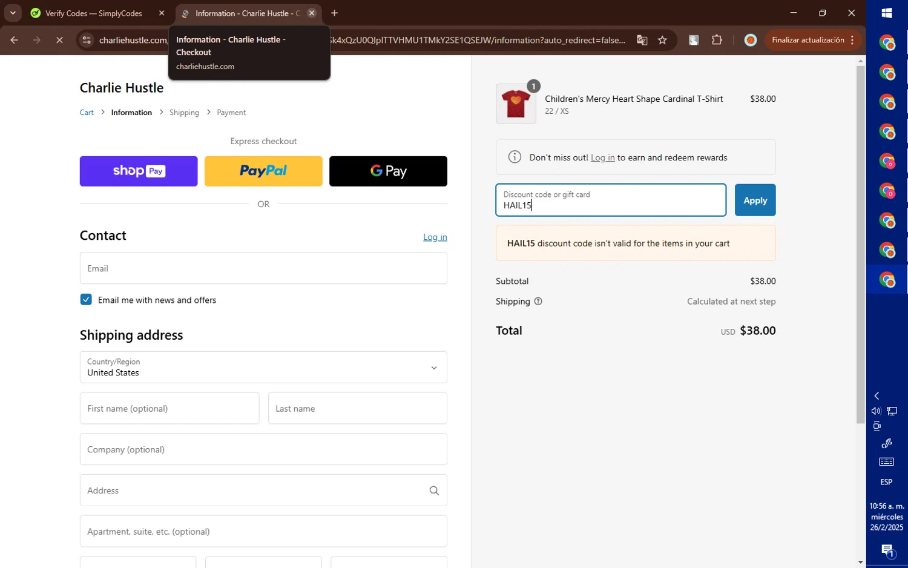Image resolution: width=908 pixels, height=568 pixels.
Task: Open a new browser tab
Action: 334,13
